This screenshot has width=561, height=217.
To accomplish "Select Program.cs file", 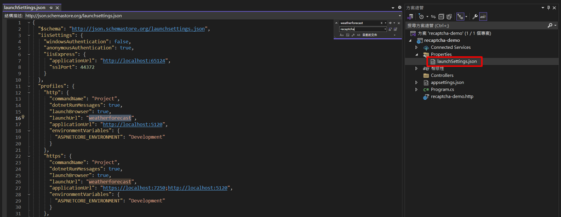I will pos(443,89).
